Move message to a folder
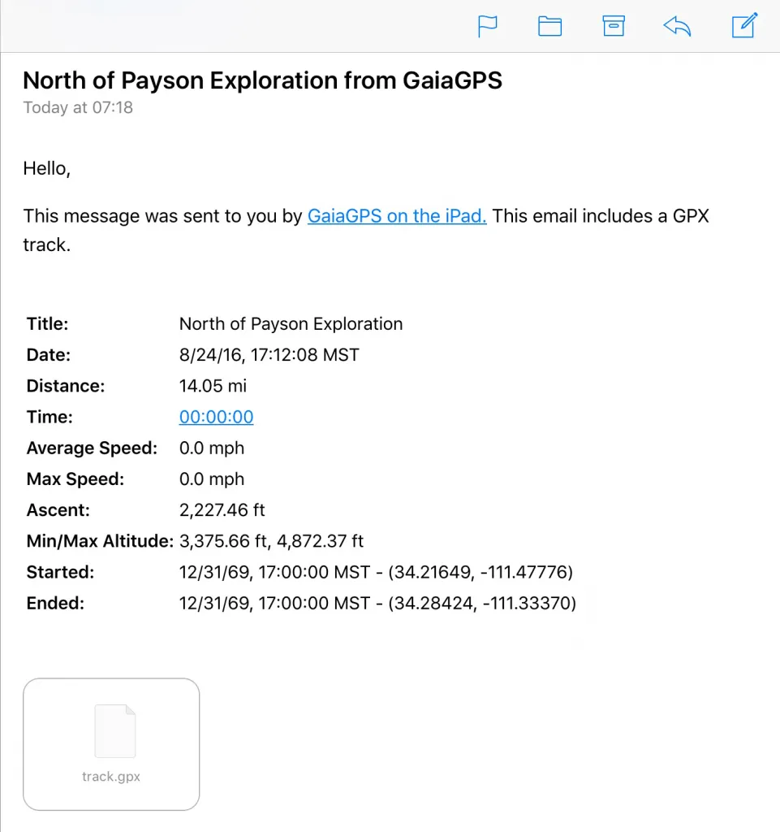This screenshot has height=832, width=780. tap(550, 26)
